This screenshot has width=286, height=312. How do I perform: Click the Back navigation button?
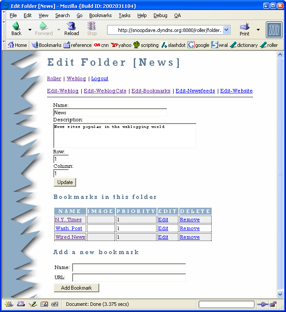(x=16, y=29)
